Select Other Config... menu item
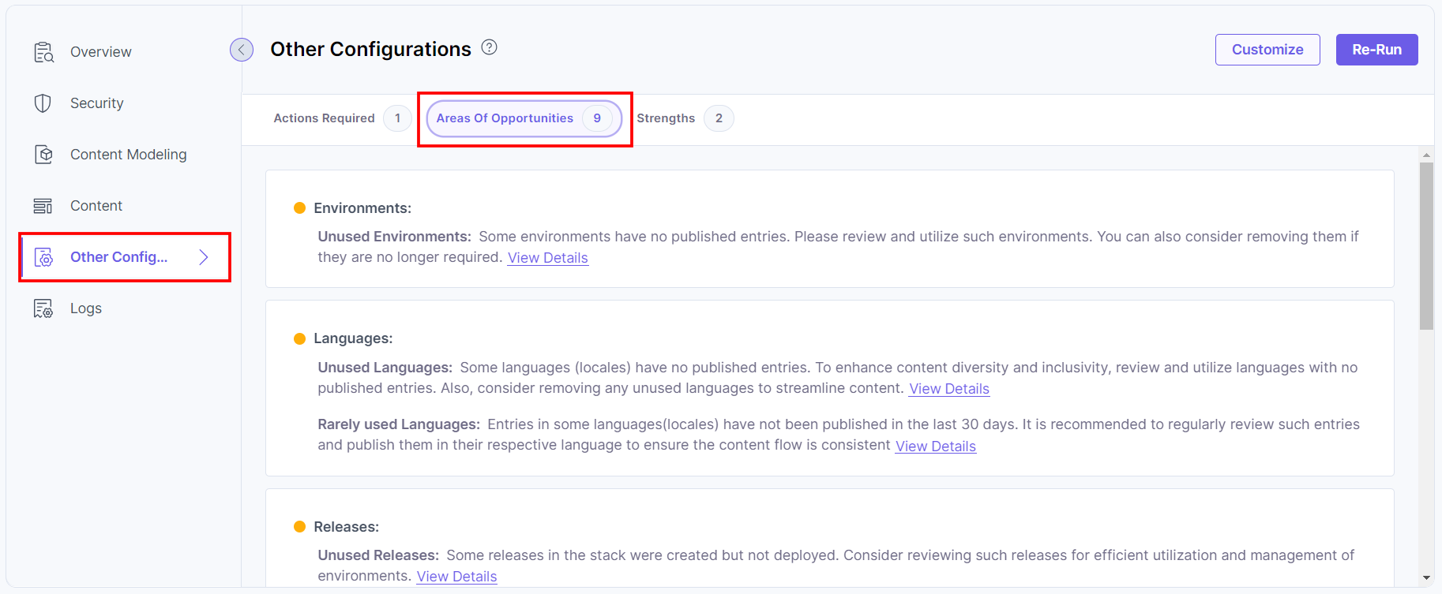Image resolution: width=1442 pixels, height=594 pixels. point(118,257)
